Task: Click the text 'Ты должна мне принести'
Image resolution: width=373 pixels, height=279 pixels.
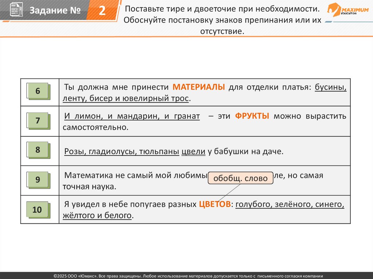Action: click(x=116, y=87)
